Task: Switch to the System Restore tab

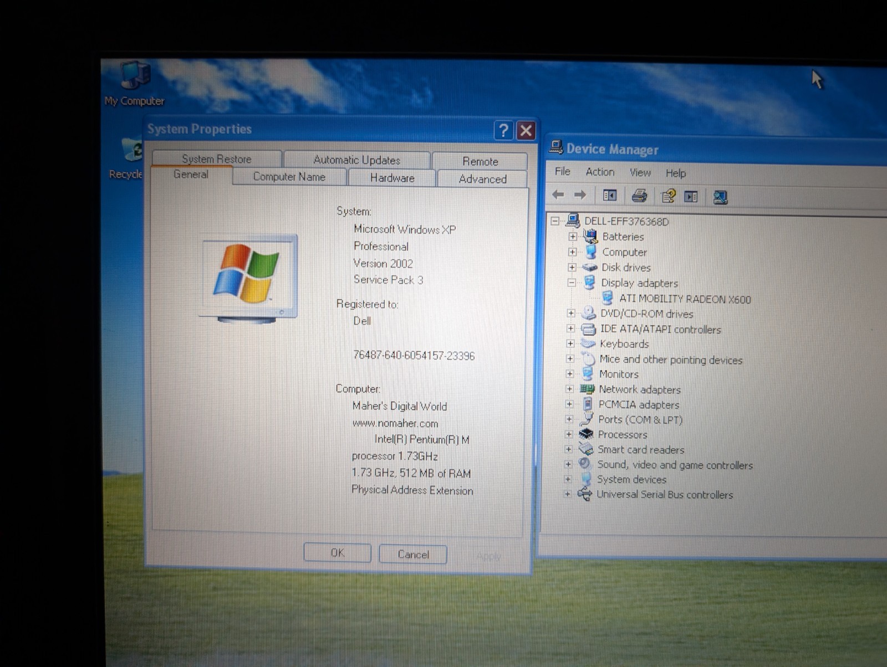Action: tap(217, 159)
